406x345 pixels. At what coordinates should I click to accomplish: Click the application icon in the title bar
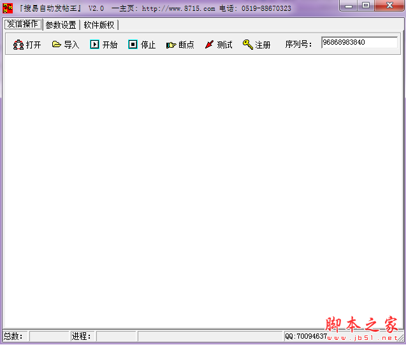pyautogui.click(x=8, y=8)
